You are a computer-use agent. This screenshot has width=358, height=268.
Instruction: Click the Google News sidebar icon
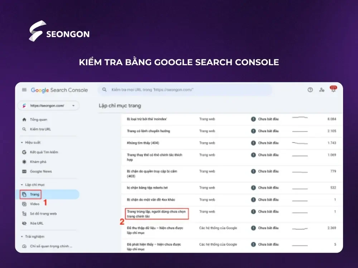pyautogui.click(x=24, y=172)
